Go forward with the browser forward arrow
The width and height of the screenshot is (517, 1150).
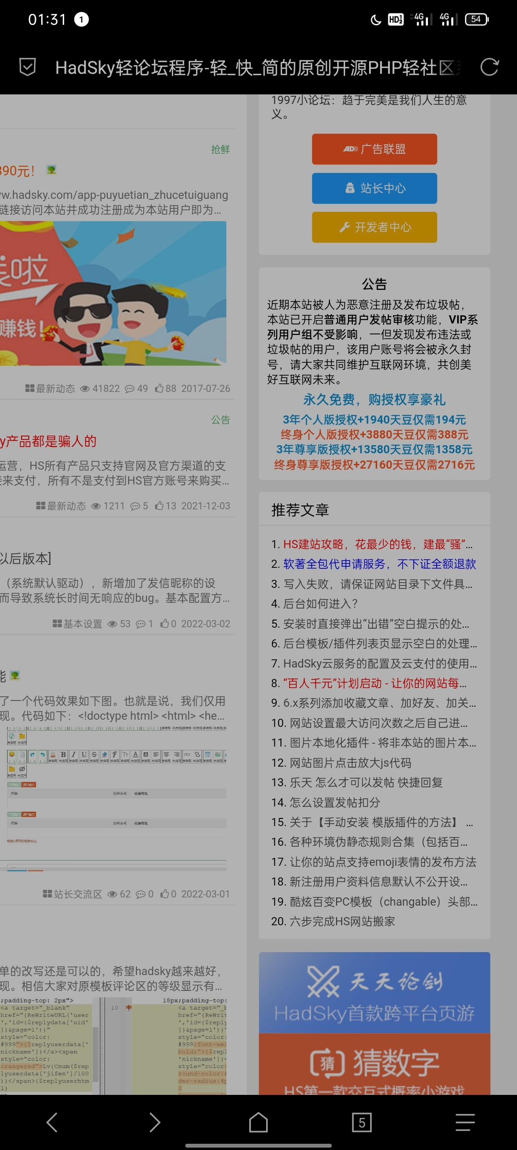155,1122
